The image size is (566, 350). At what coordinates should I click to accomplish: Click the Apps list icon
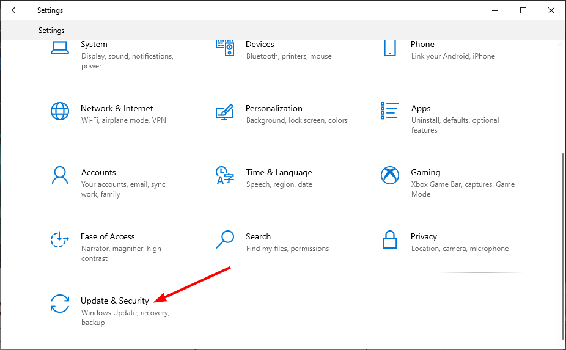(390, 111)
